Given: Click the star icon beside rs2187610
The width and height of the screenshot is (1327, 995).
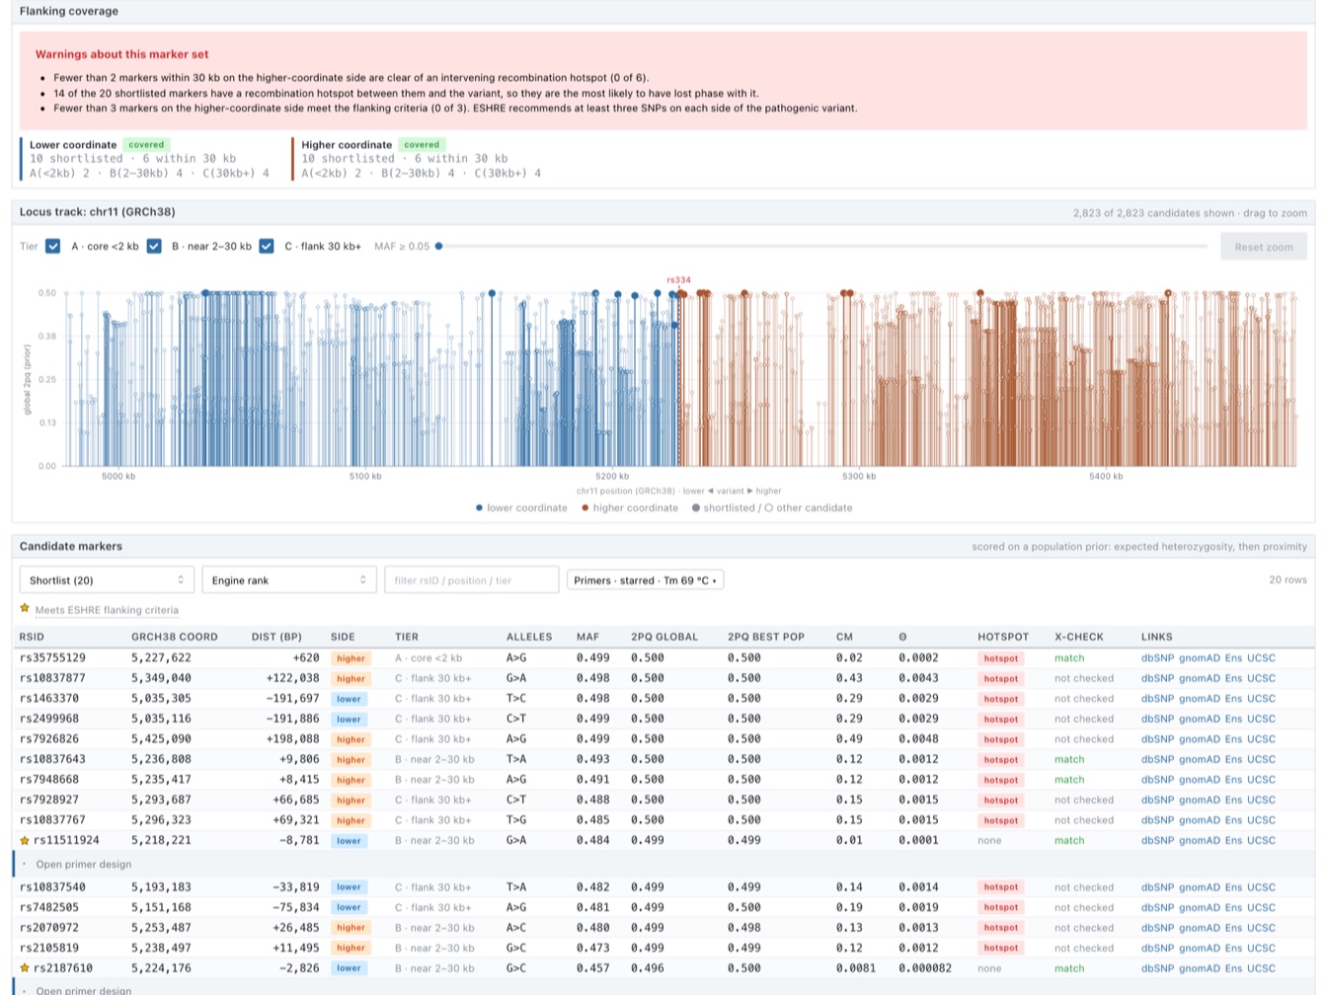Looking at the screenshot, I should pyautogui.click(x=25, y=968).
